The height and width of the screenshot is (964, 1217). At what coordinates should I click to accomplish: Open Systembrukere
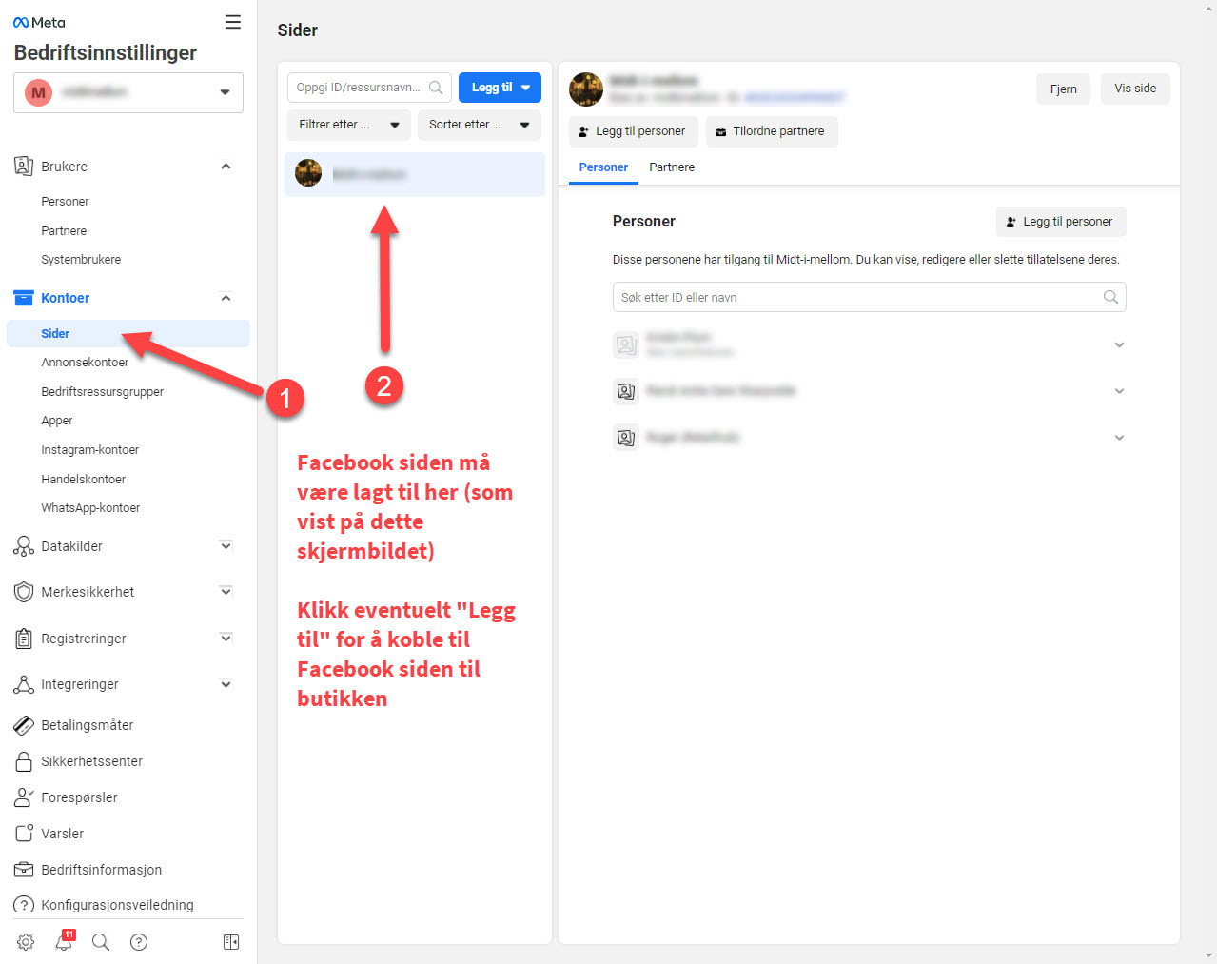coord(81,260)
